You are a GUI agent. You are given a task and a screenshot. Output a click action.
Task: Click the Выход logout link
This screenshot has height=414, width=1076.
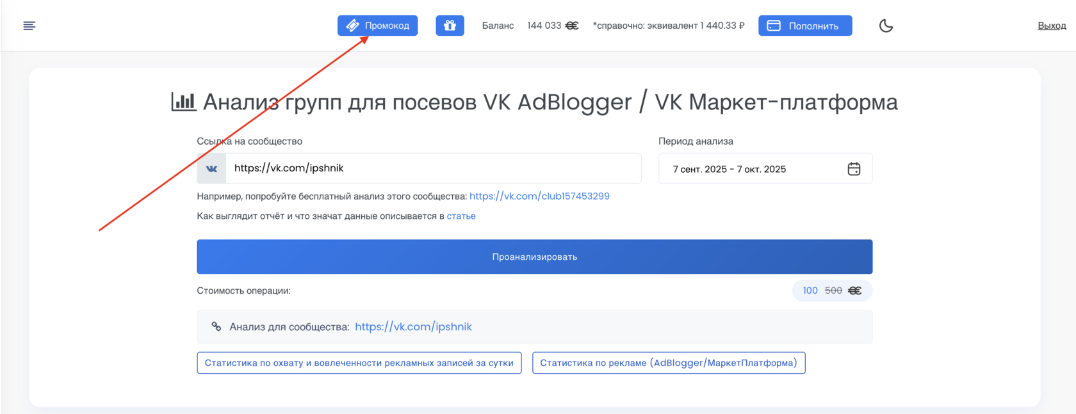tap(1052, 26)
